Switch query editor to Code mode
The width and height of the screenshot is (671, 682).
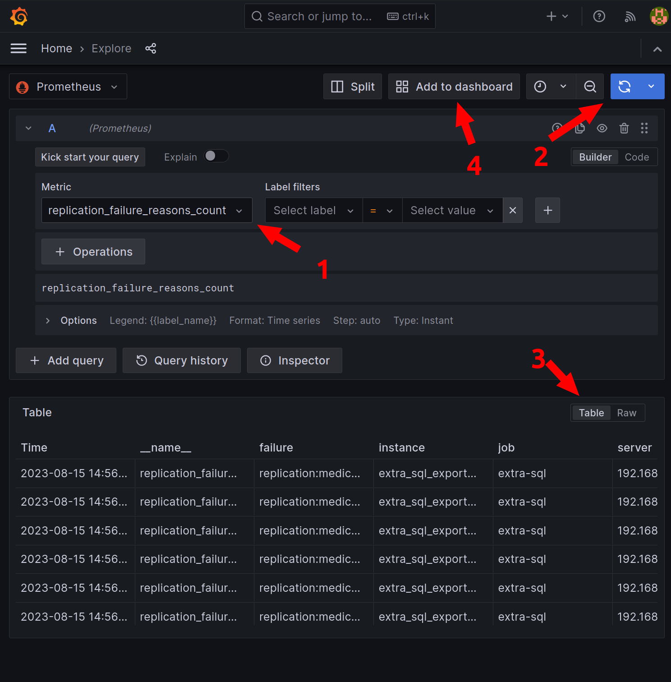637,157
